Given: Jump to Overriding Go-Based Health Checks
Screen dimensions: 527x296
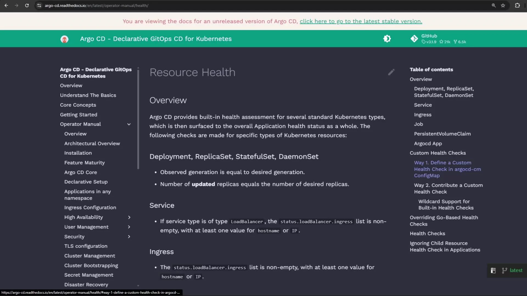Looking at the screenshot, I should pos(444,221).
